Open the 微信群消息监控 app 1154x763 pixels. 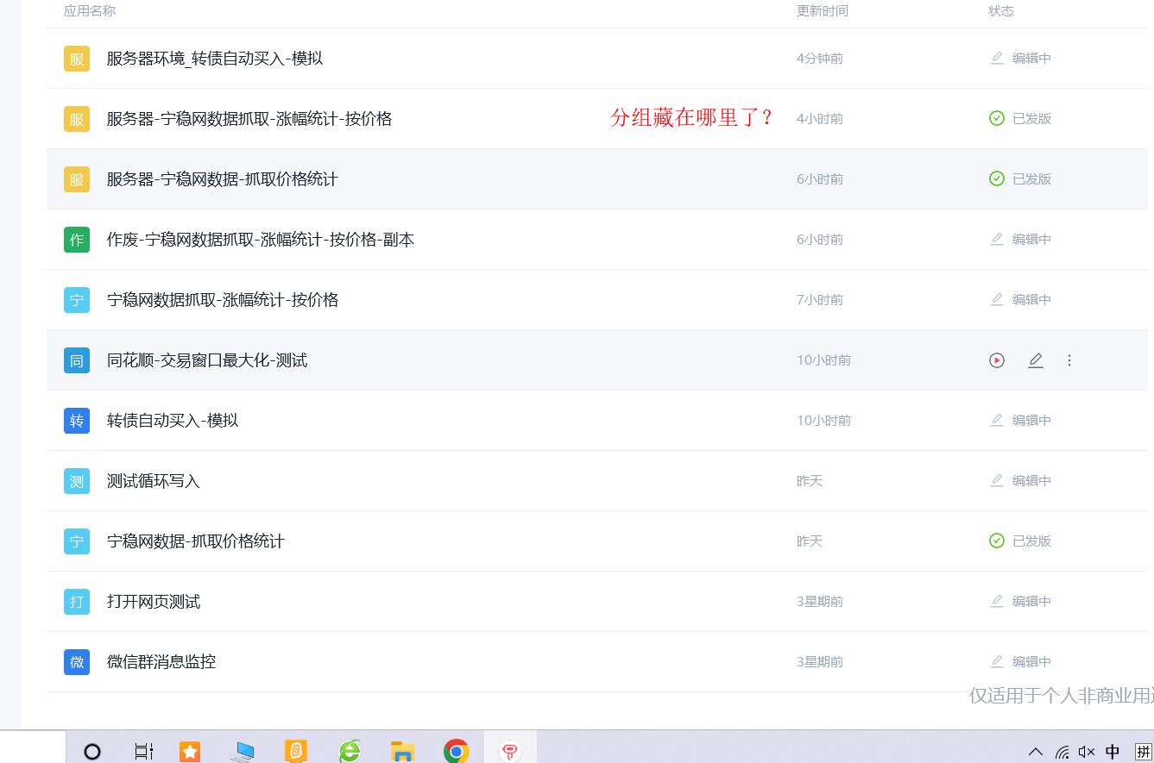[x=161, y=662]
